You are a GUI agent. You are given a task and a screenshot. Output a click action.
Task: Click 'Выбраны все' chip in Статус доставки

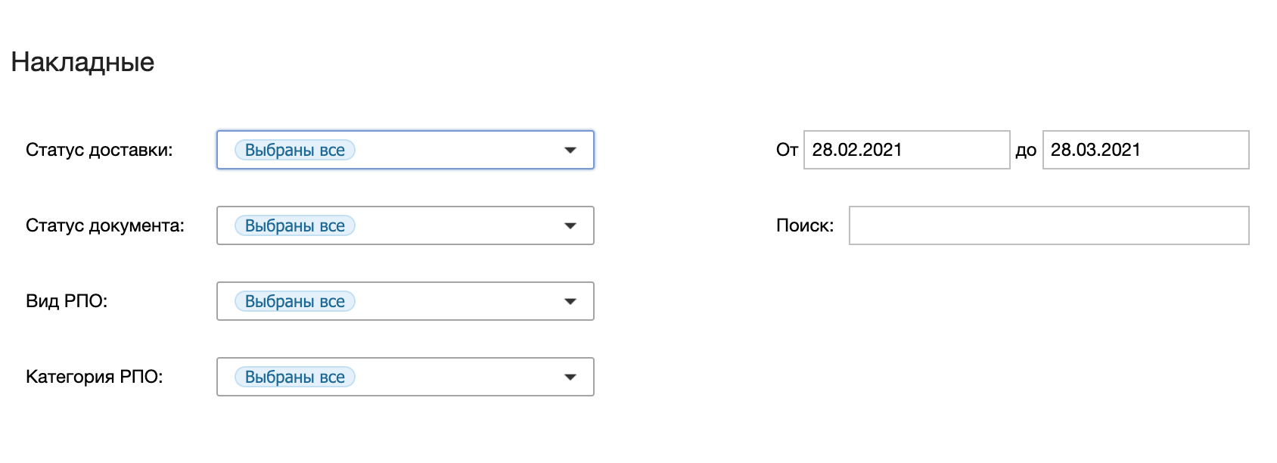click(295, 151)
